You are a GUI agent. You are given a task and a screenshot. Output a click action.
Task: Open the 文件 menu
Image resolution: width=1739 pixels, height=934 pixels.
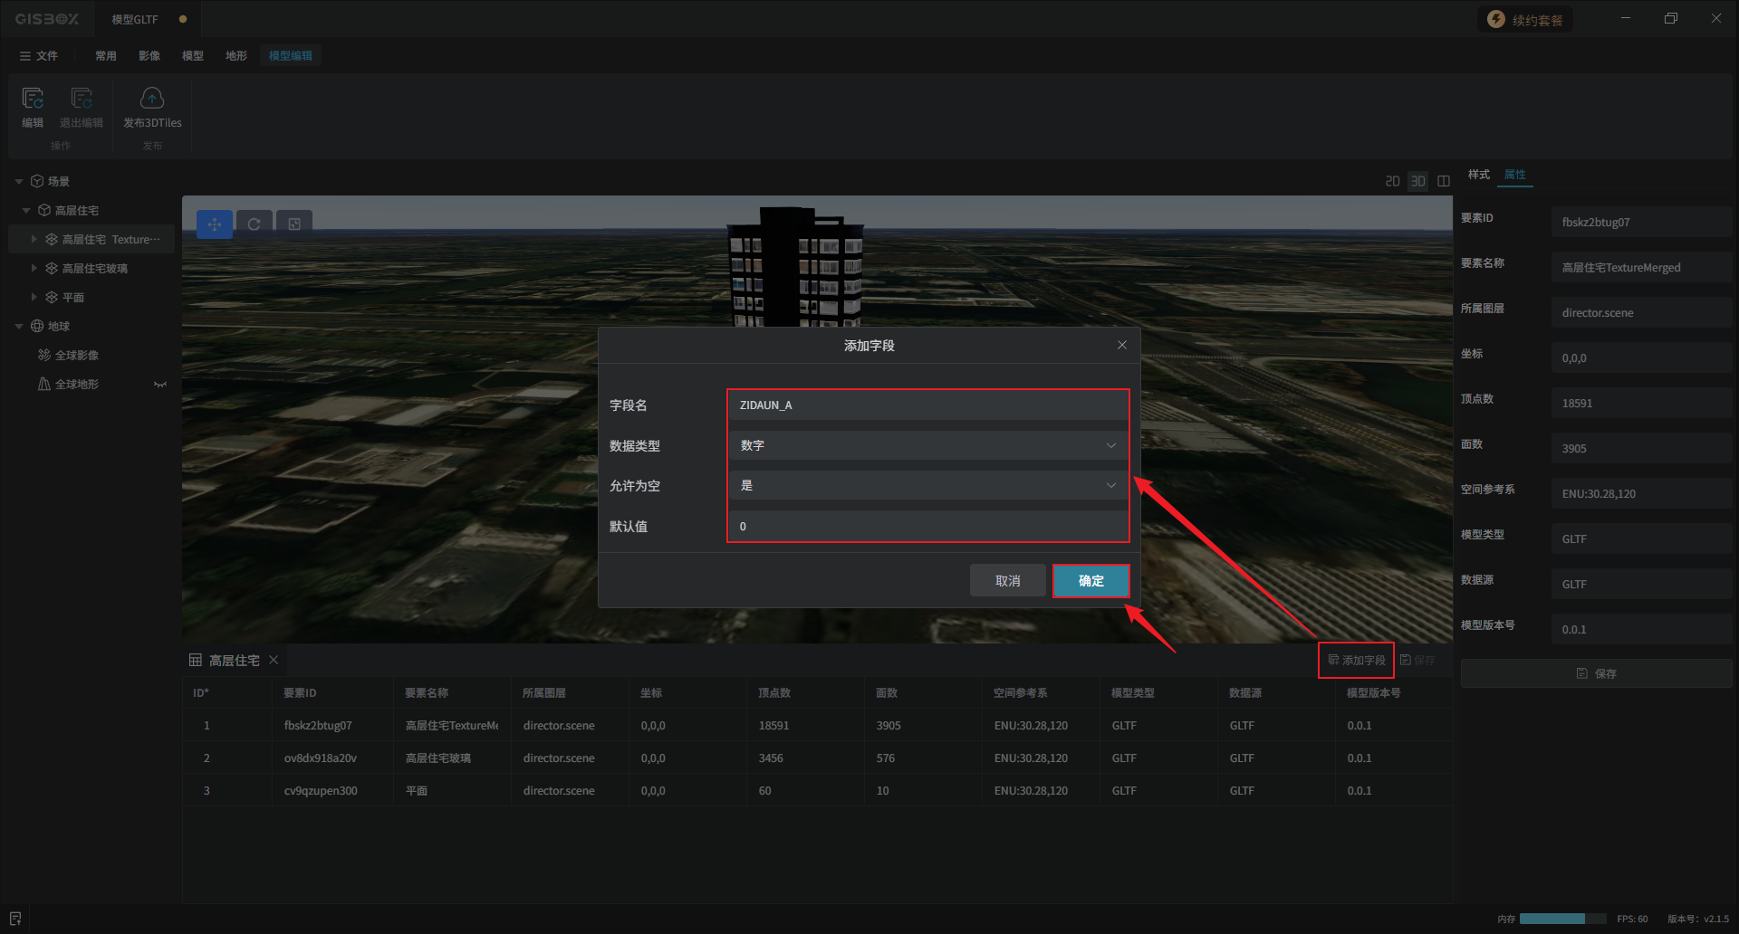coord(39,56)
